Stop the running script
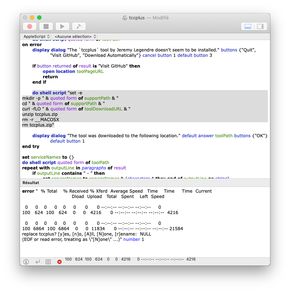The image size is (290, 292). click(46, 26)
